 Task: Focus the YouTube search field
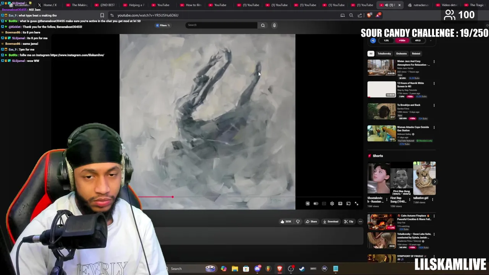click(222, 25)
